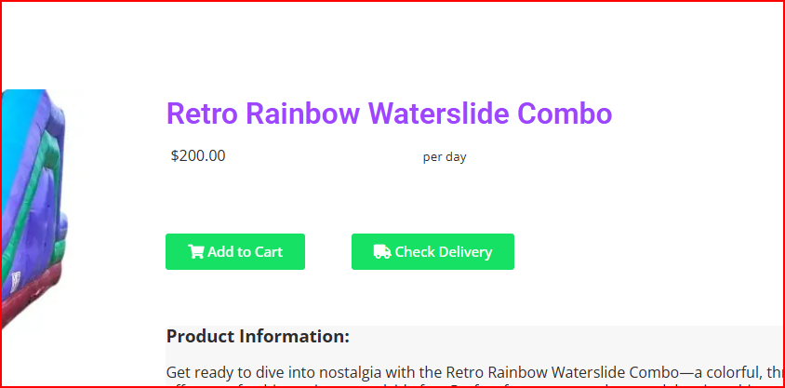Viewport: 785px width, 388px height.
Task: Click the Product Information heading
Action: click(258, 336)
